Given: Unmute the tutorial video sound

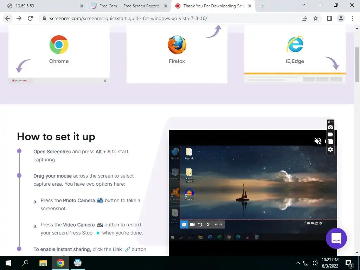Looking at the screenshot, I should click(x=318, y=141).
